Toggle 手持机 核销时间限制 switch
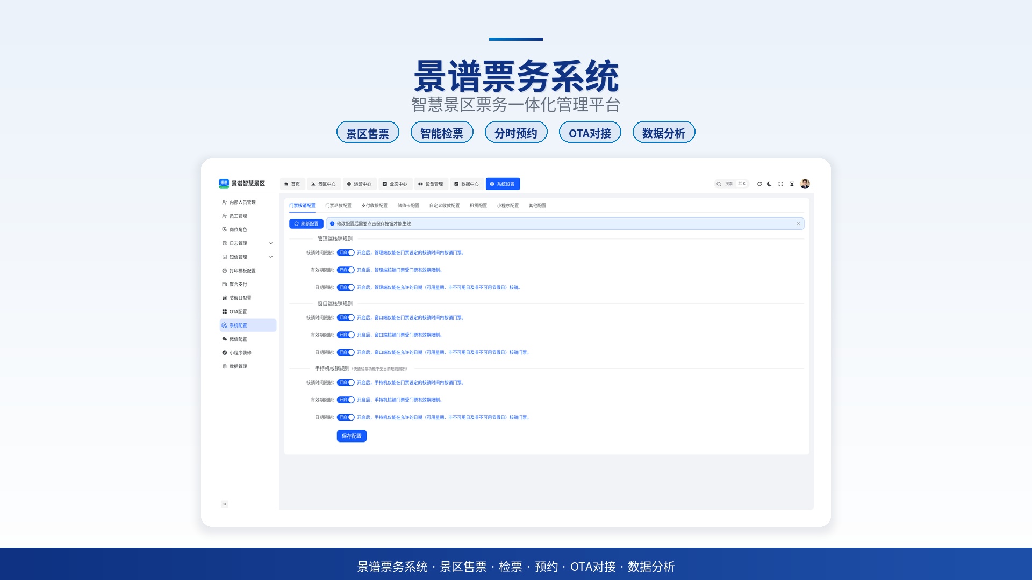Screen dimensions: 1032x580 [x=346, y=383]
